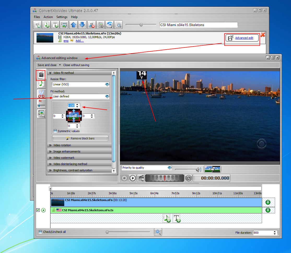Click the stop playback button

coord(124,178)
